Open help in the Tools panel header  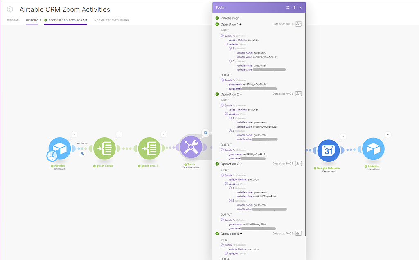(295, 7)
